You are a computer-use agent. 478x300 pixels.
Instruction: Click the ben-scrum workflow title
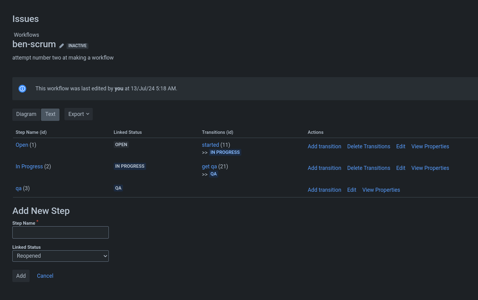coord(34,44)
